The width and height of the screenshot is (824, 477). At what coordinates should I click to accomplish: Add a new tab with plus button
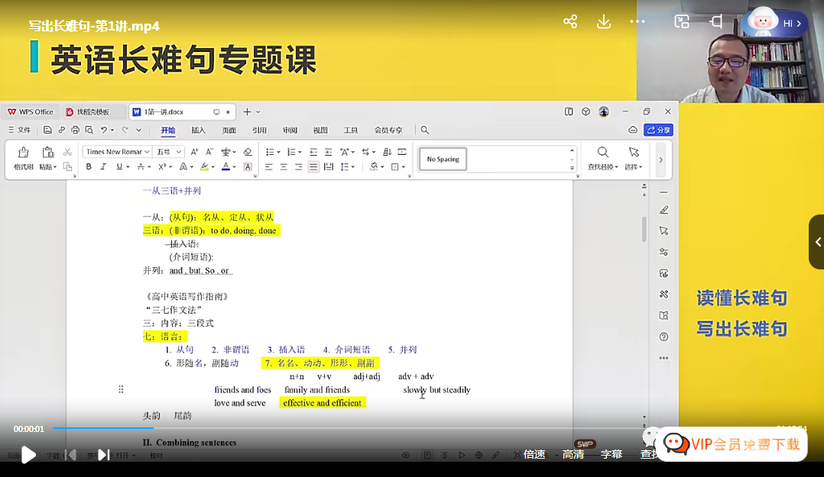247,111
